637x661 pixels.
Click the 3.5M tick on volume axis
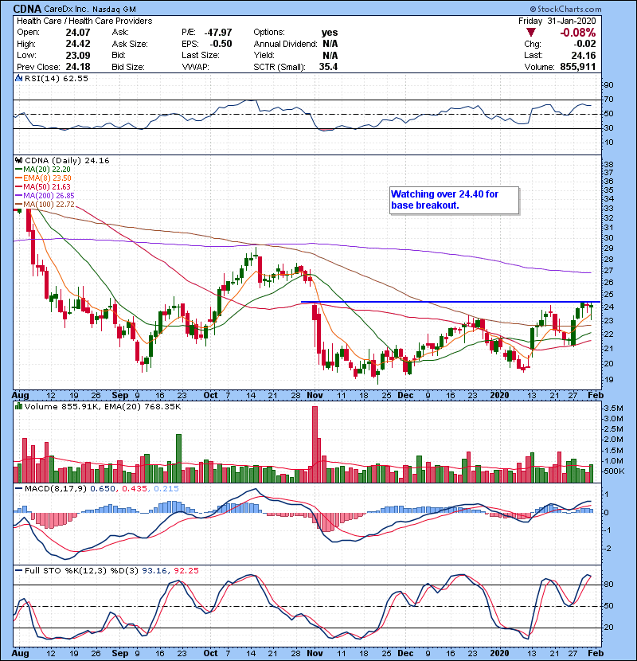point(613,409)
